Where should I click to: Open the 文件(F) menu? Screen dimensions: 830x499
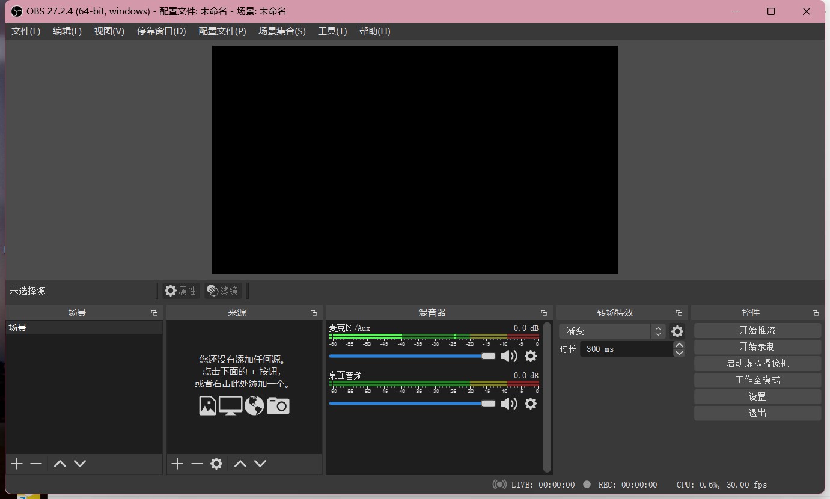tap(26, 31)
